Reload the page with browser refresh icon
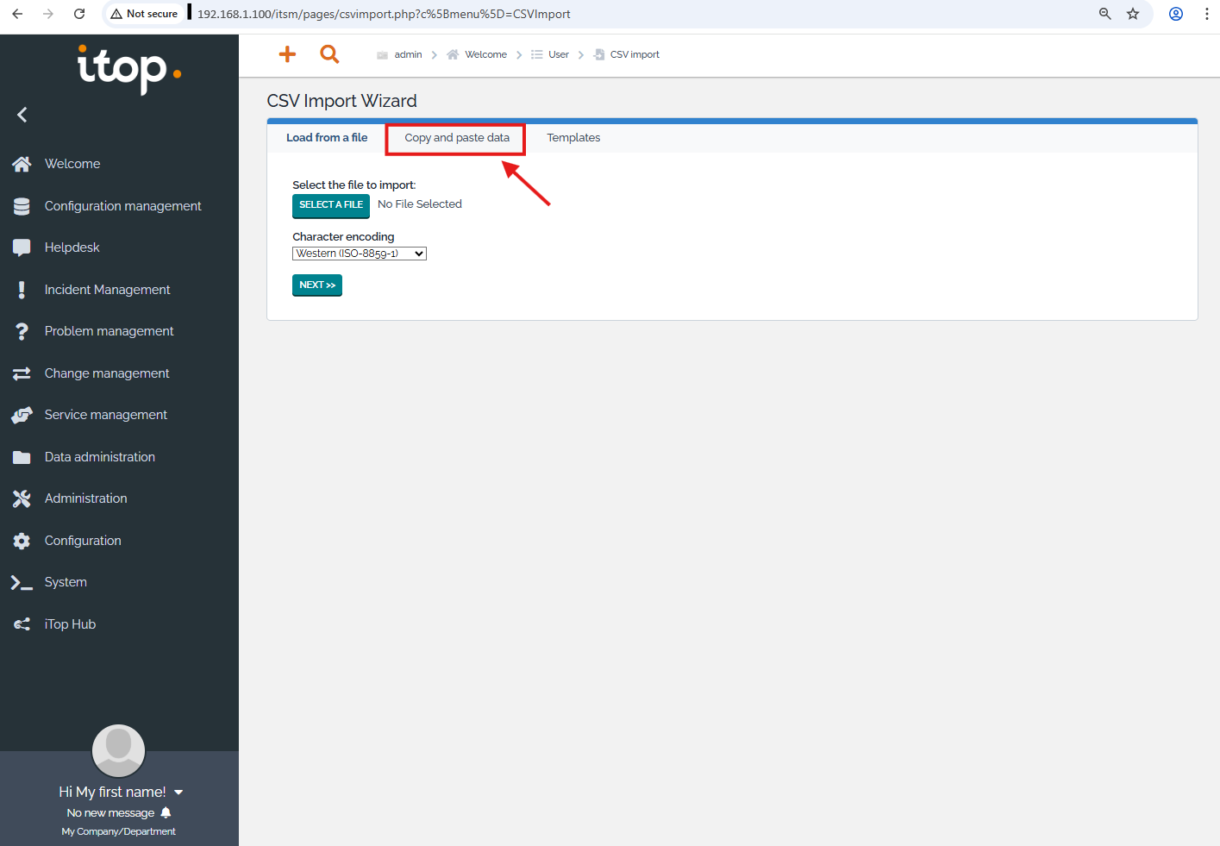Viewport: 1220px width, 846px height. [79, 14]
